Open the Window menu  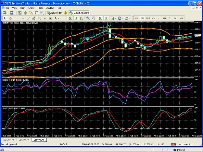coord(50,8)
